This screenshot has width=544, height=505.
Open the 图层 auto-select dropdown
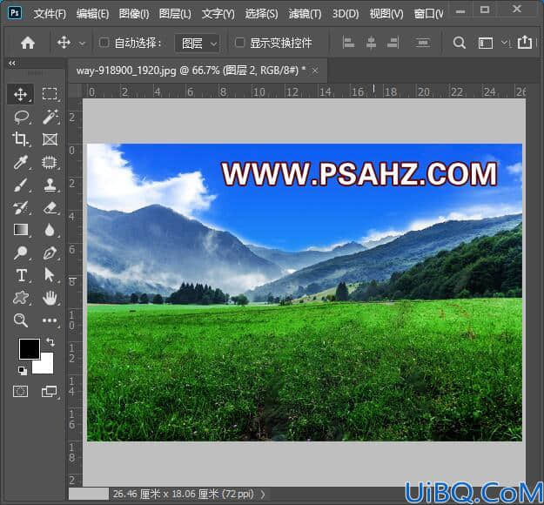coord(198,44)
